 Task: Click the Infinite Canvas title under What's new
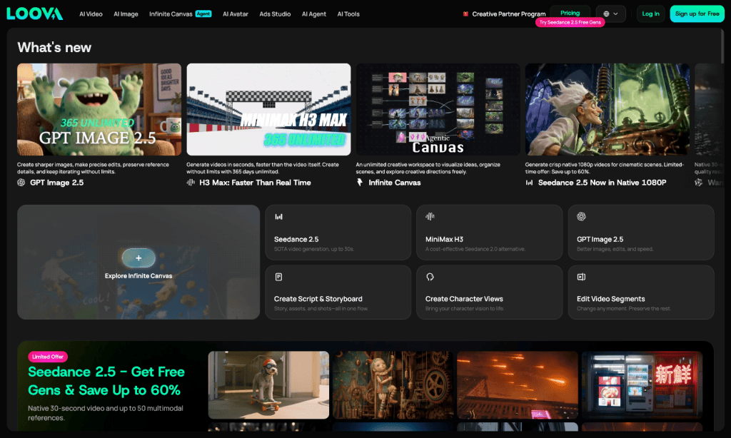394,183
